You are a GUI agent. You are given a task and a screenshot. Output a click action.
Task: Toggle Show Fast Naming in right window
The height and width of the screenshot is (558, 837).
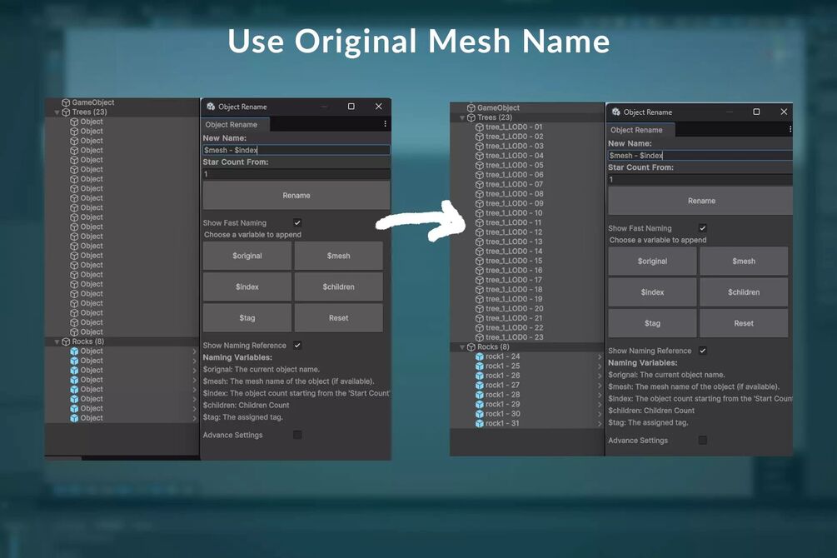(702, 228)
